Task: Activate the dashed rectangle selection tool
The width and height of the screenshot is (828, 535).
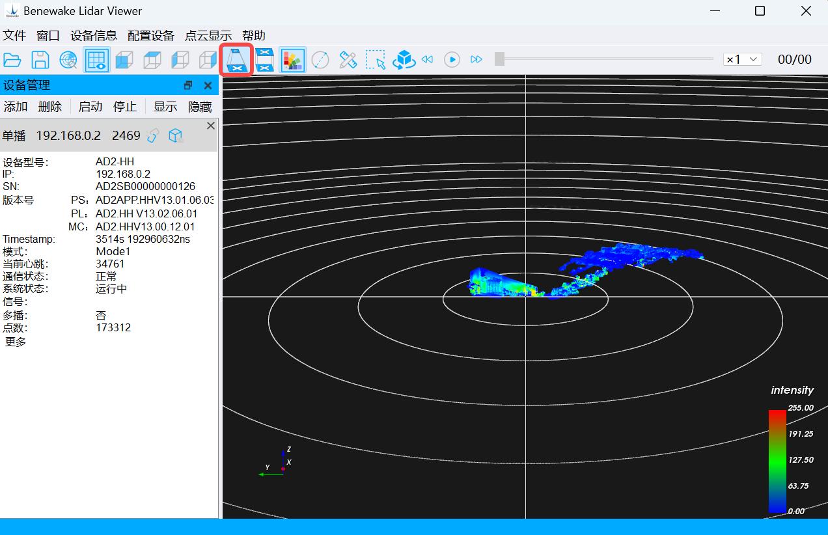Action: pyautogui.click(x=376, y=60)
